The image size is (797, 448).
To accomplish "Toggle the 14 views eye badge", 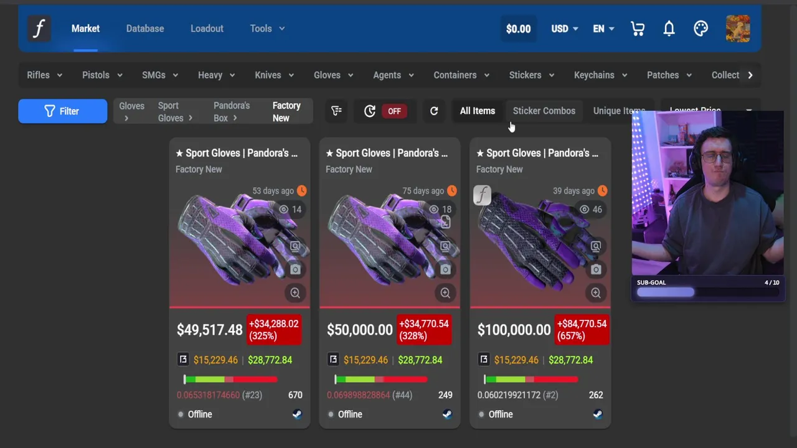I will 290,210.
